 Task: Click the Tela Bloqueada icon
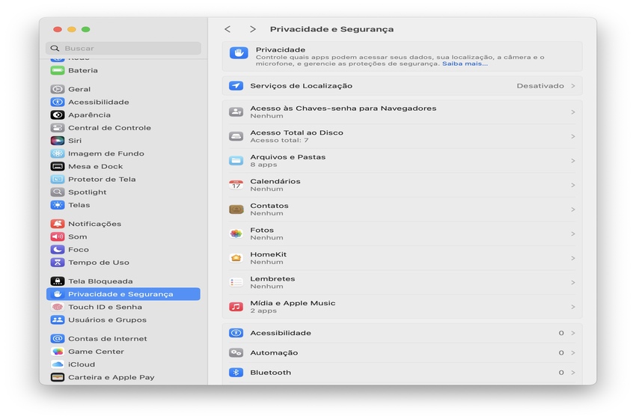pyautogui.click(x=57, y=281)
